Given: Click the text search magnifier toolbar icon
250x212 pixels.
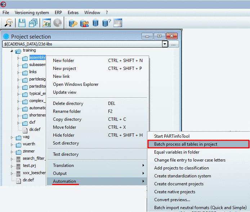Looking at the screenshot, I should (x=8, y=23).
